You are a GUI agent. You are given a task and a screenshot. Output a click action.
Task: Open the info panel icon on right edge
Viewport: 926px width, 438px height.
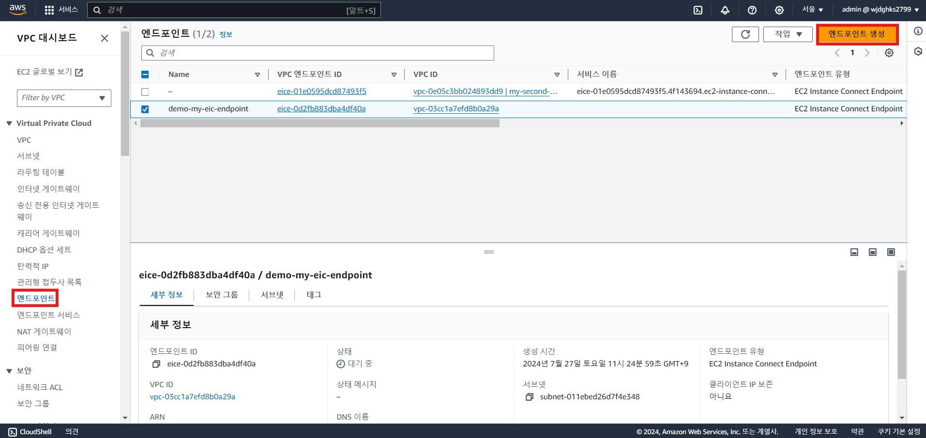[x=918, y=31]
